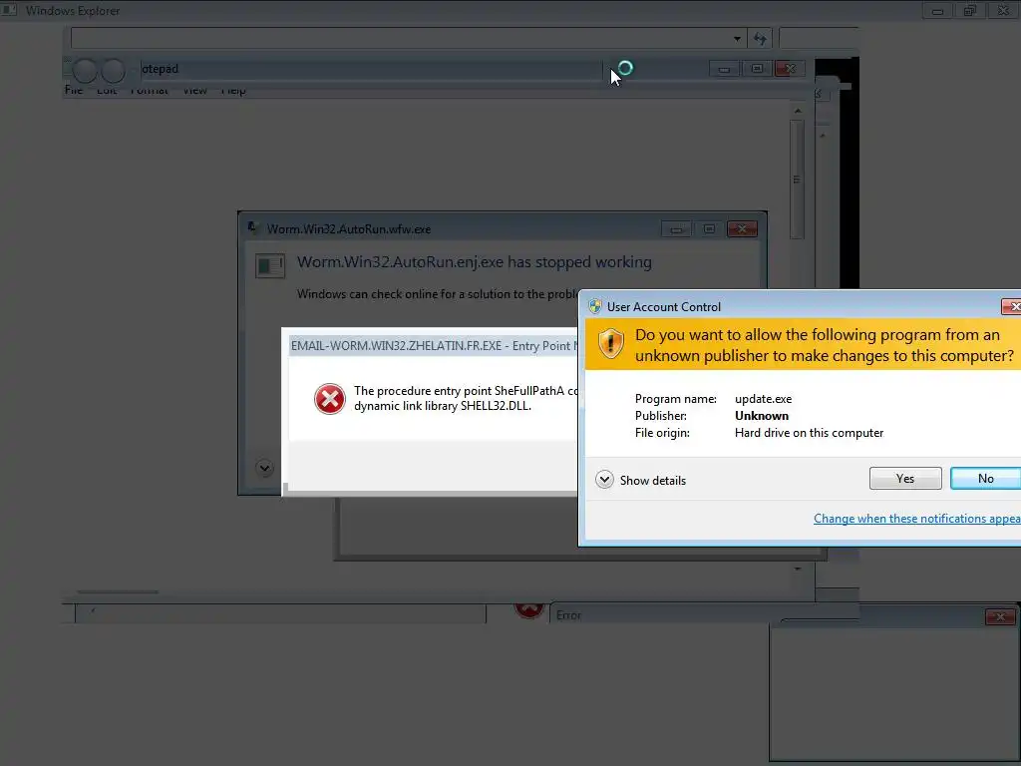Minimize Worm.Win32.AutoRun.wfw.exe window
The height and width of the screenshot is (766, 1021).
point(677,228)
